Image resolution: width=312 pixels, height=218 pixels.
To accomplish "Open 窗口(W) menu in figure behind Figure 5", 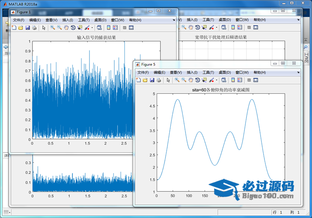I will tap(242, 20).
